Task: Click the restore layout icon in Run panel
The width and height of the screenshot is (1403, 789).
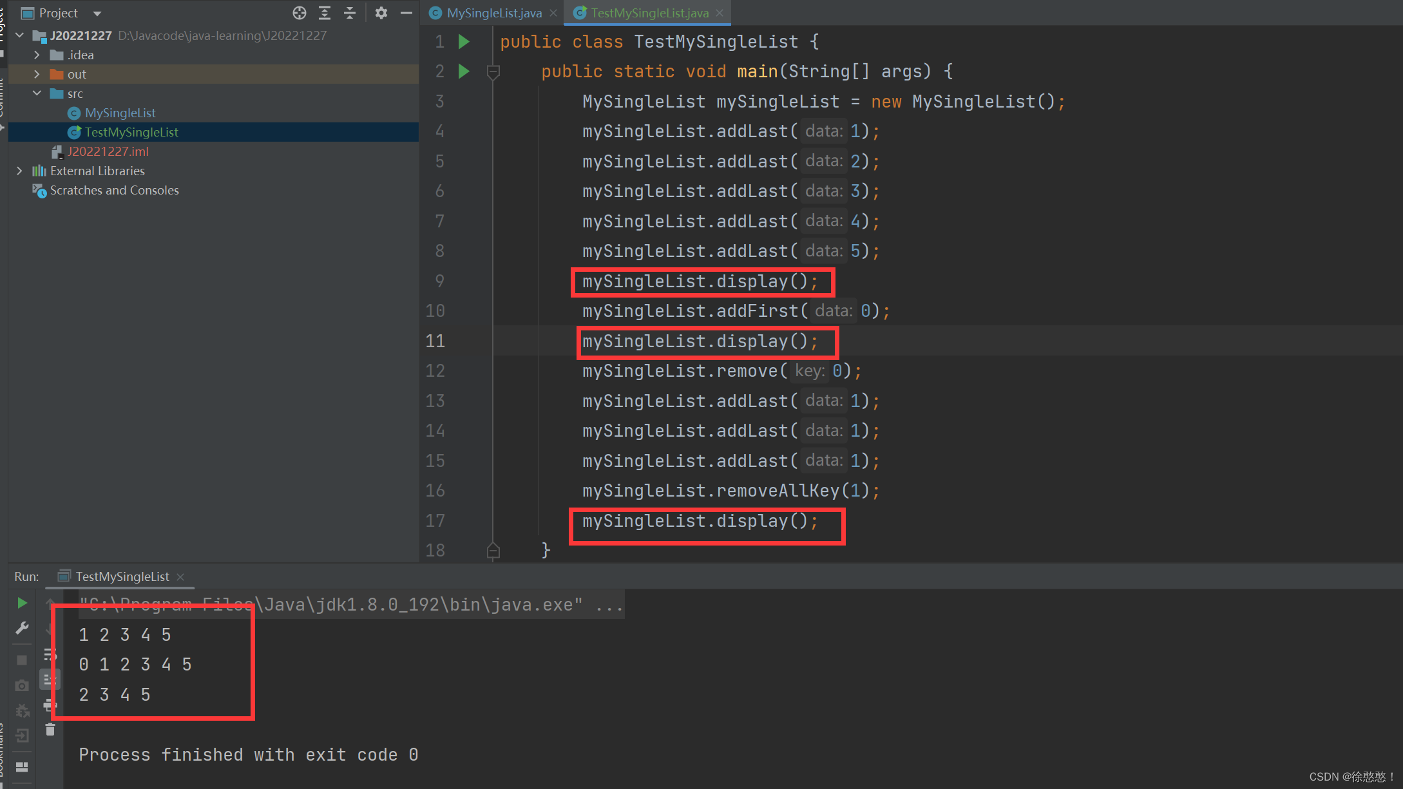Action: 22,766
